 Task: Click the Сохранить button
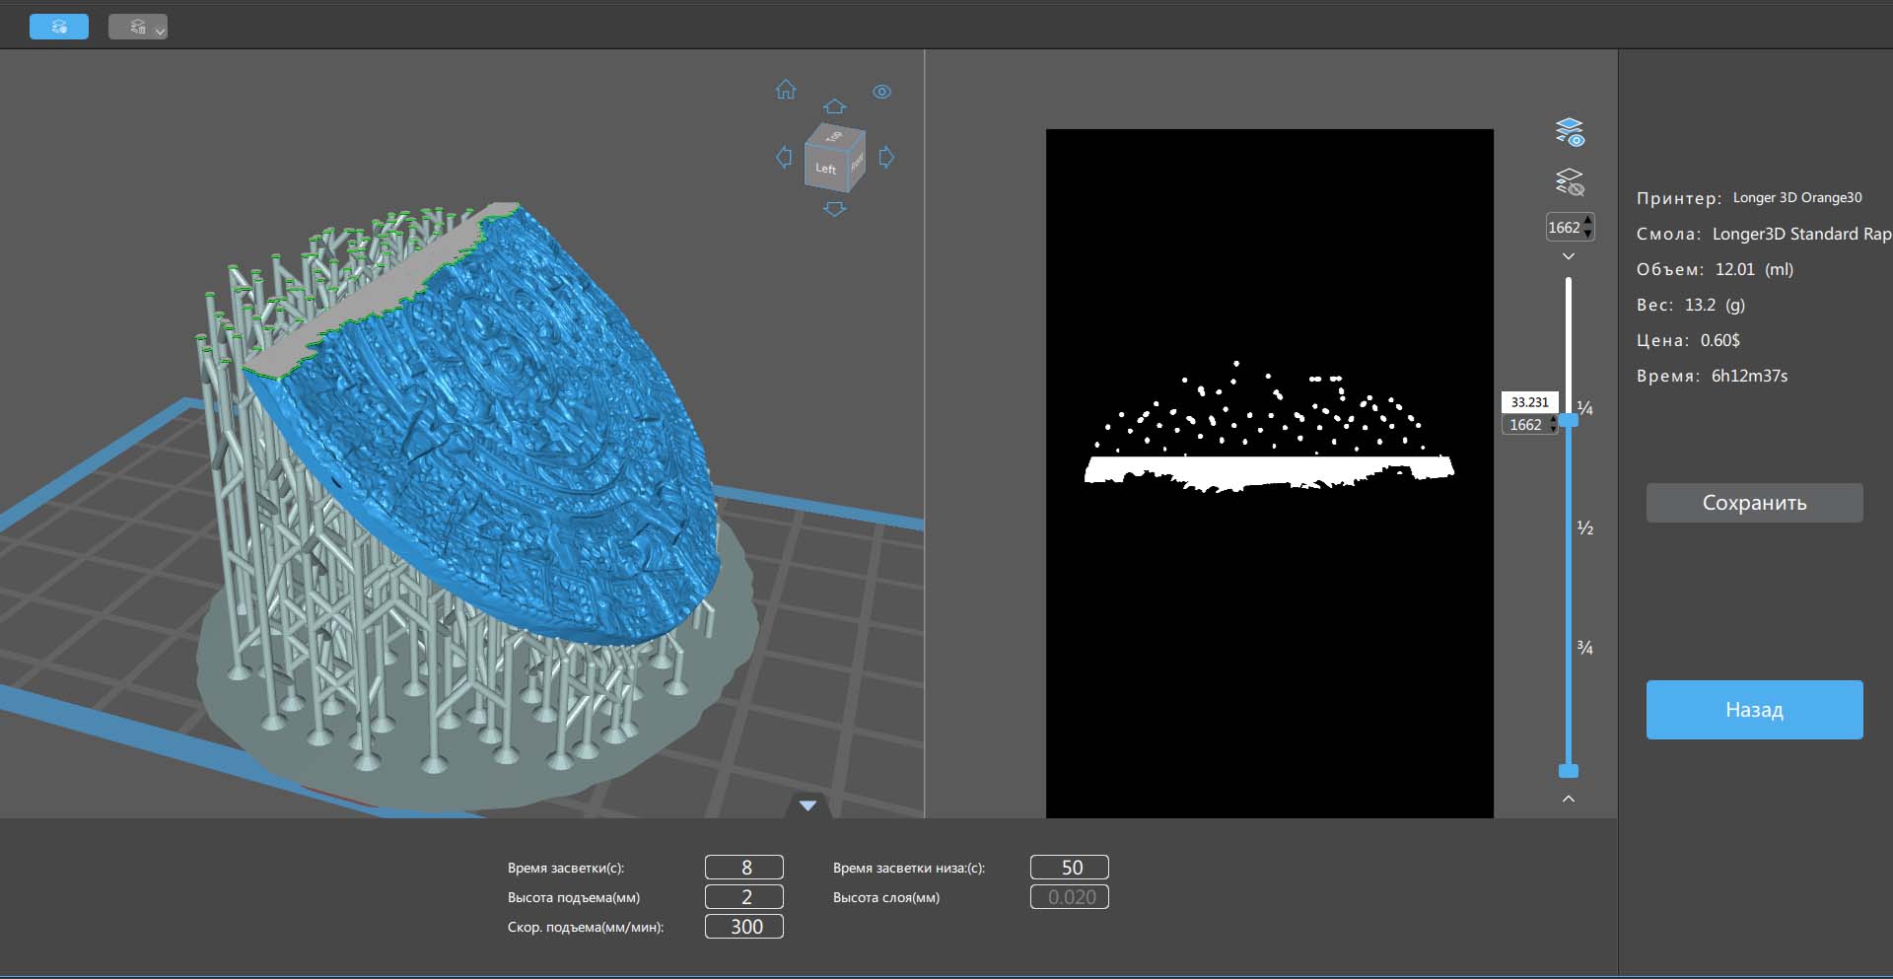point(1754,503)
